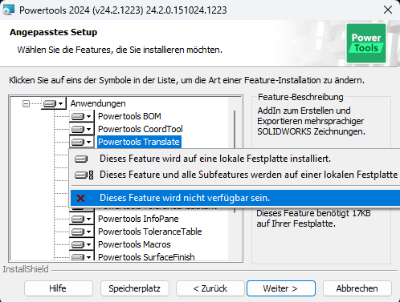Collapse the Anwendungen tree node
The height and width of the screenshot is (302, 400).
point(26,103)
